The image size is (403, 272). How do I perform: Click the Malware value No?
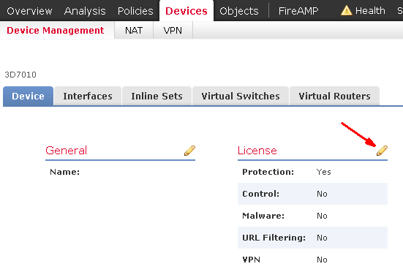click(322, 216)
